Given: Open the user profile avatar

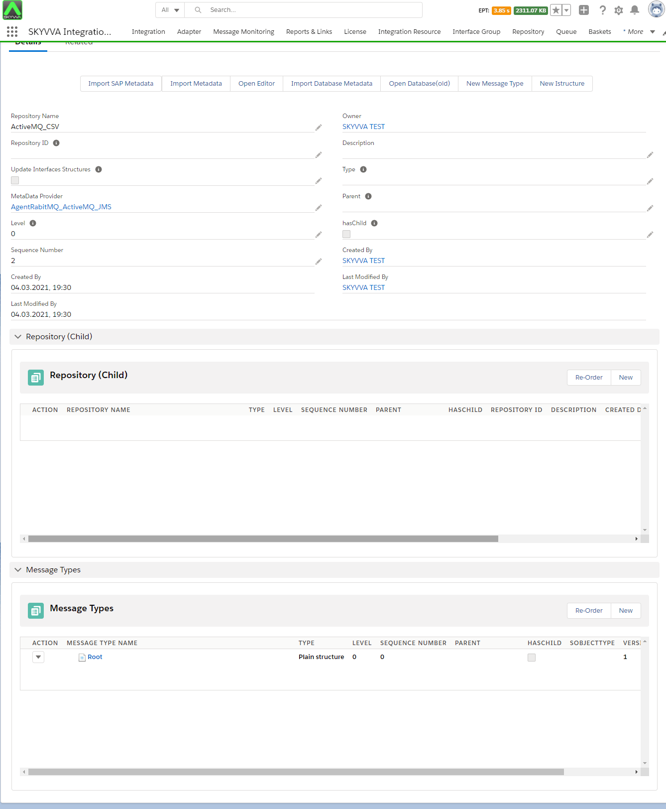Looking at the screenshot, I should tap(656, 9).
